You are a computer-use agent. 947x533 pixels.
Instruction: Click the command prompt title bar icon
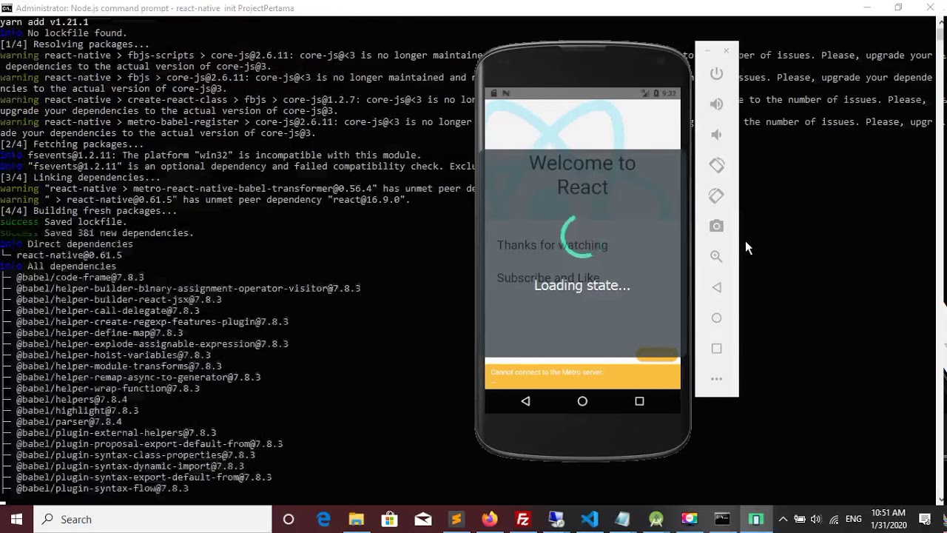coord(7,8)
